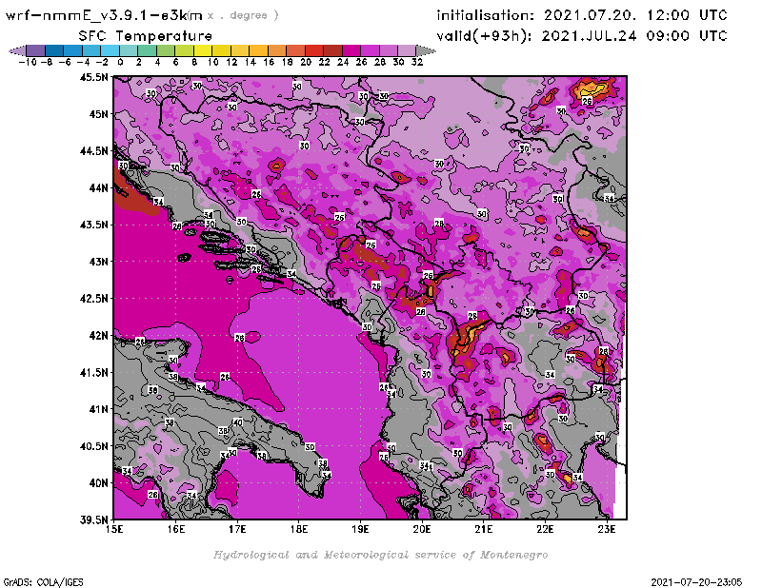Select the '40.5N' latitude axis label
Viewport: 762px width, 588px height.
[x=93, y=446]
